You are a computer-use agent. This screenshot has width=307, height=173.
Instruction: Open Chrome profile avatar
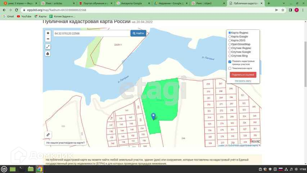[297, 10]
